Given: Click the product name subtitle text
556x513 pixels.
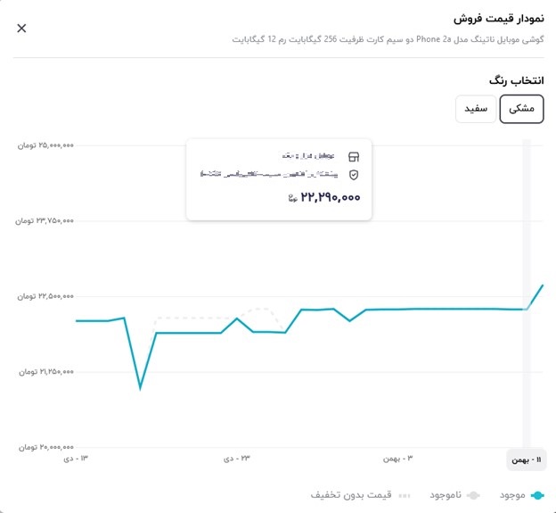Looking at the screenshot, I should [388, 39].
